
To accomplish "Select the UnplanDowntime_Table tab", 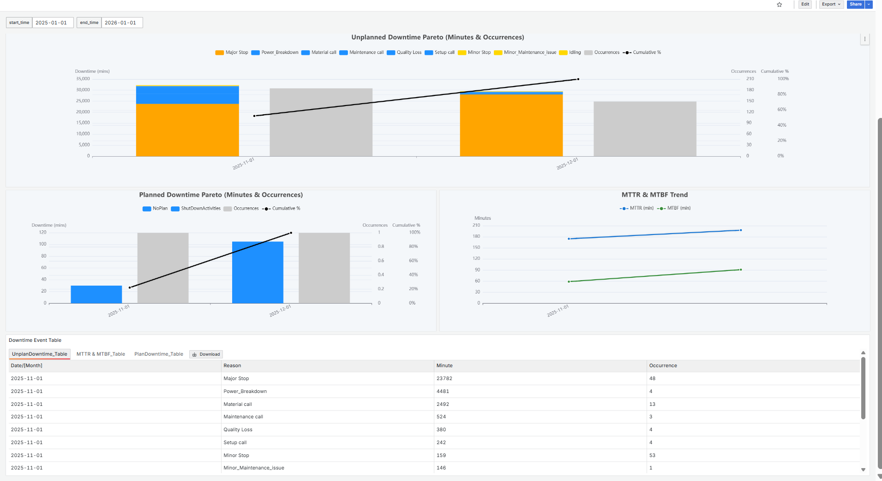I will coord(40,354).
